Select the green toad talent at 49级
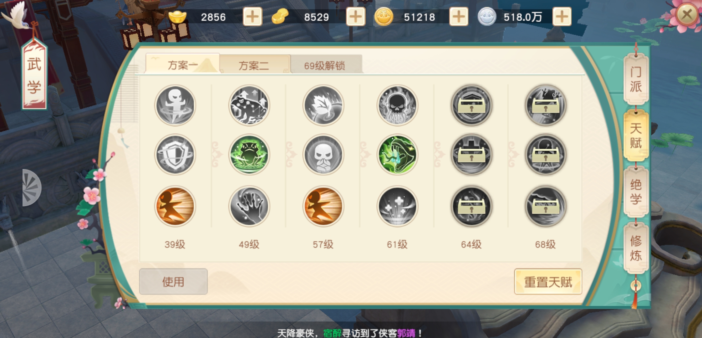The height and width of the screenshot is (338, 702). pyautogui.click(x=249, y=155)
